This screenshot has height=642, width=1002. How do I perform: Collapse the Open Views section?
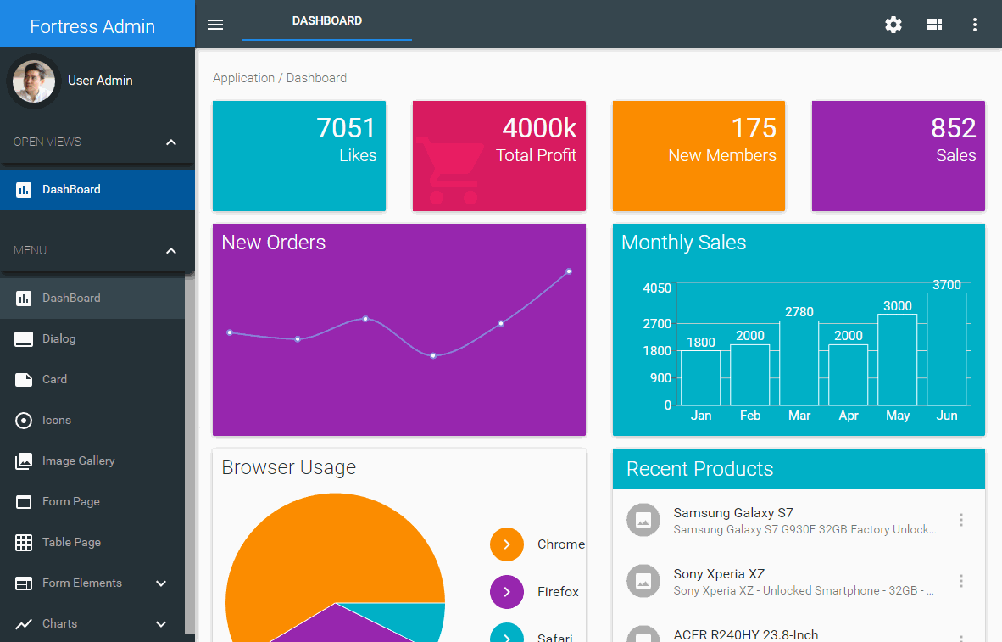click(x=171, y=142)
